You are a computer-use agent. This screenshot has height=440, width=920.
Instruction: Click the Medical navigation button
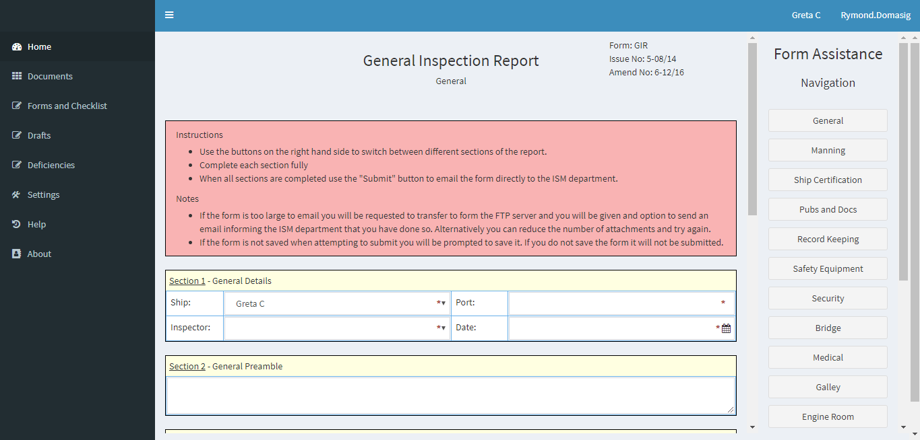pyautogui.click(x=828, y=357)
